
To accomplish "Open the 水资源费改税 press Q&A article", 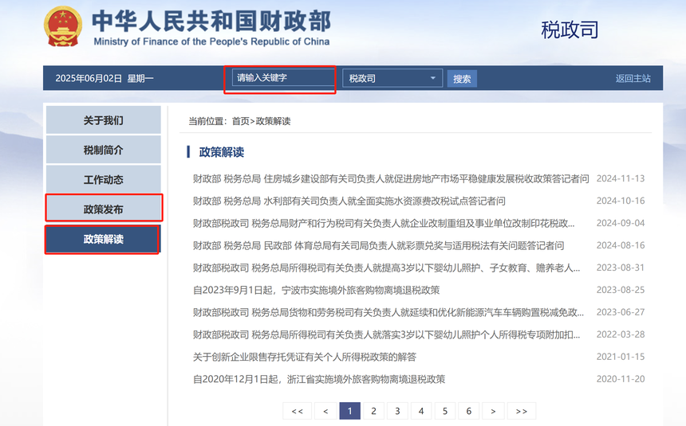I will click(x=349, y=201).
